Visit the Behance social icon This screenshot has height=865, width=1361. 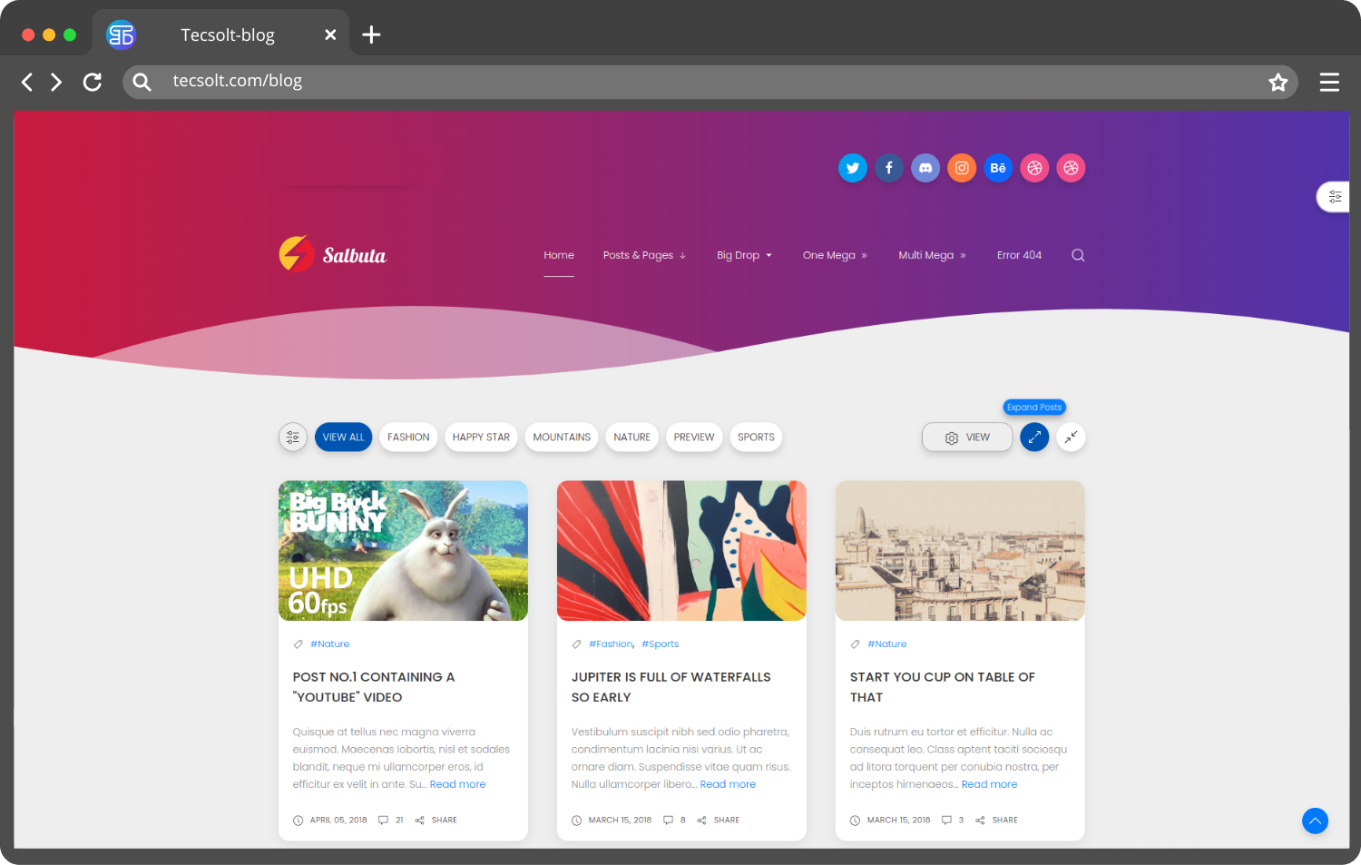(x=997, y=168)
